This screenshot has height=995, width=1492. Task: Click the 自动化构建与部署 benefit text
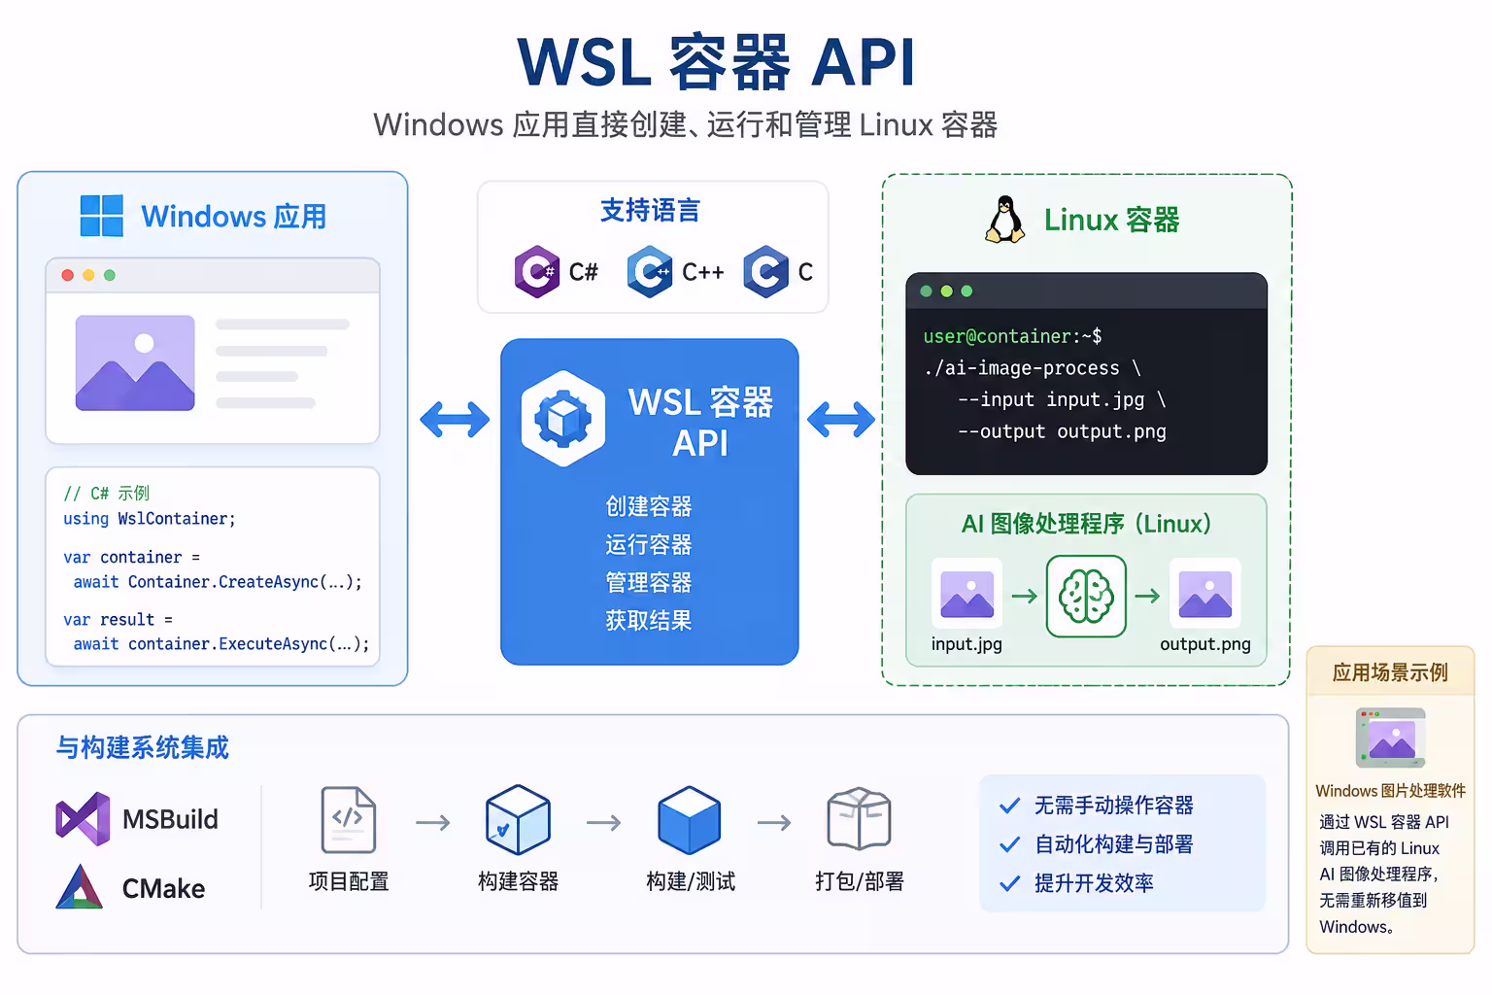(1113, 844)
